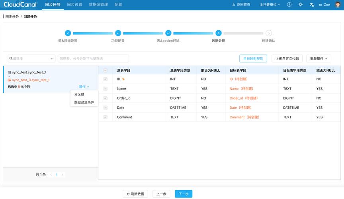The image size is (344, 199).
Task: Toggle the checkbox for the ID row
Action: 105,79
